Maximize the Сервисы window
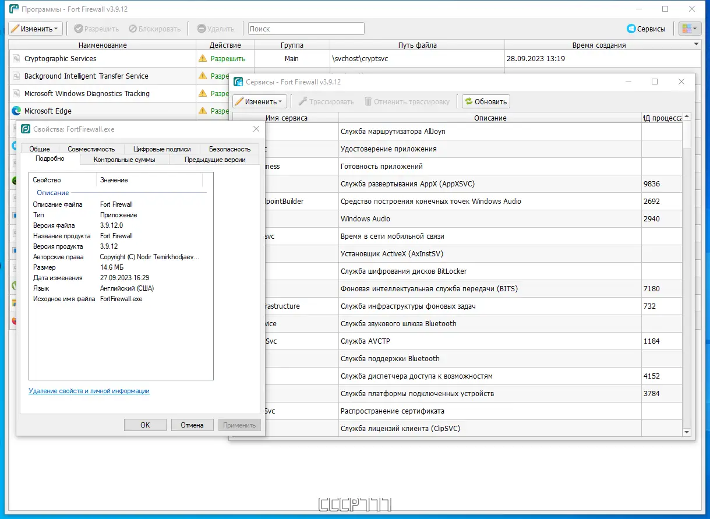710x519 pixels. (x=655, y=82)
